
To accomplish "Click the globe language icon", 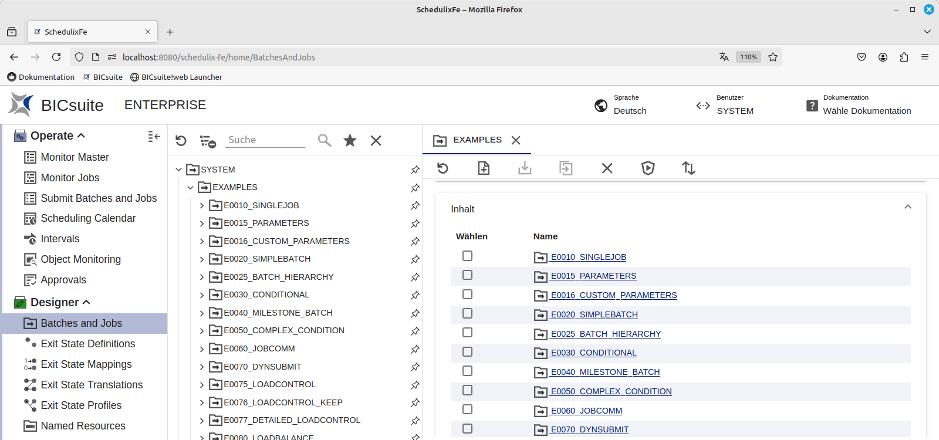I will [601, 106].
